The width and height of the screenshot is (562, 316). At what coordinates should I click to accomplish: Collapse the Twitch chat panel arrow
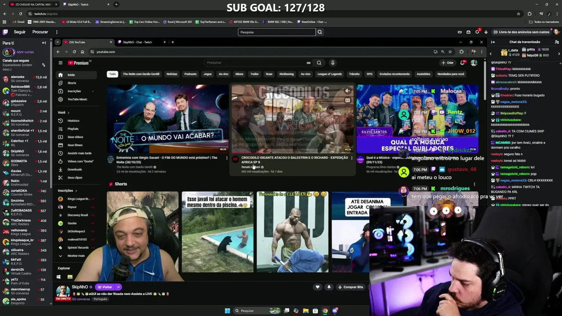coord(493,42)
